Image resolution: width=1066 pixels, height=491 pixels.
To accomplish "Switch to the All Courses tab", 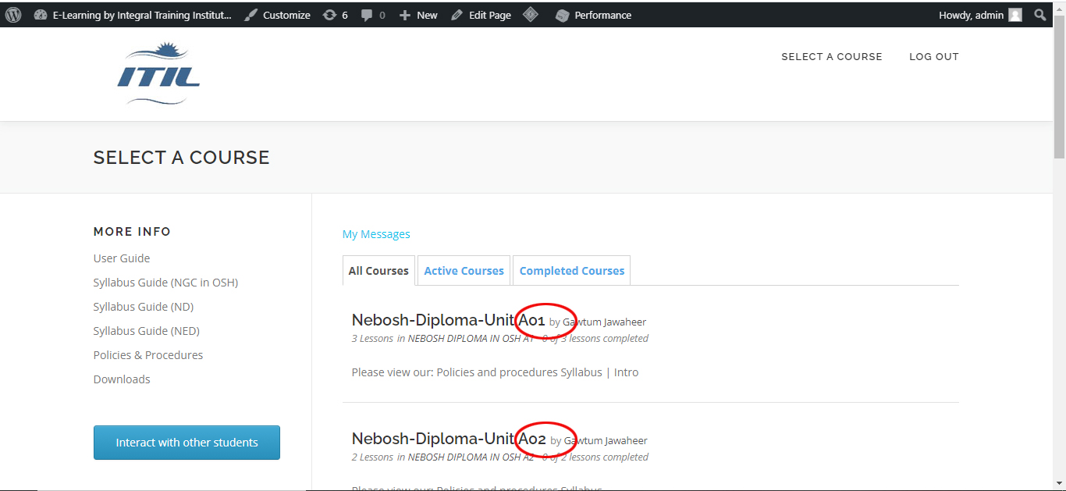I will click(378, 271).
